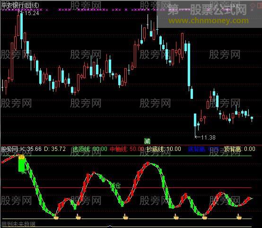Screen dimensions: 262x228
Task: Select the tall green sell bar in indicator
Action: tap(22, 165)
